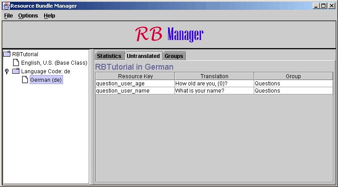Switch to the Statistics tab
This screenshot has height=187, width=338.
[109, 56]
